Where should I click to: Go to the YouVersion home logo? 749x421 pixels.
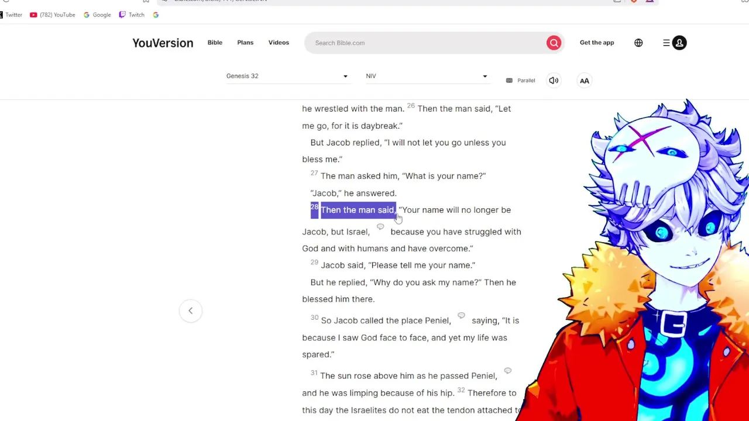(x=163, y=43)
